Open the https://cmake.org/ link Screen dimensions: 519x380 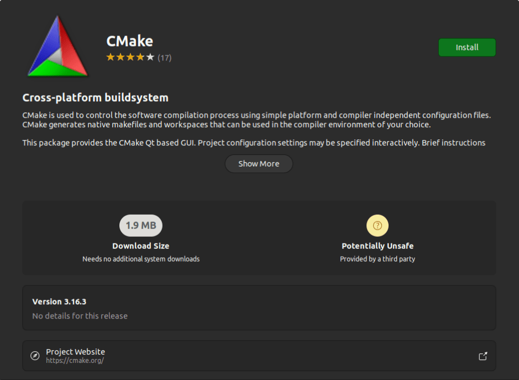pos(76,360)
